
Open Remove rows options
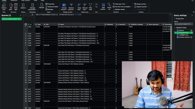tap(85, 7)
